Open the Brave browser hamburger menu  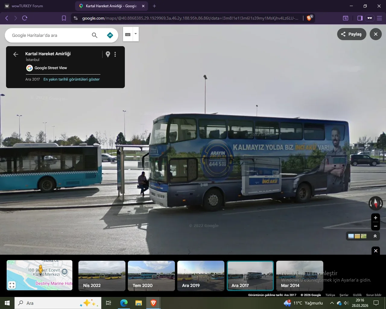click(x=379, y=18)
